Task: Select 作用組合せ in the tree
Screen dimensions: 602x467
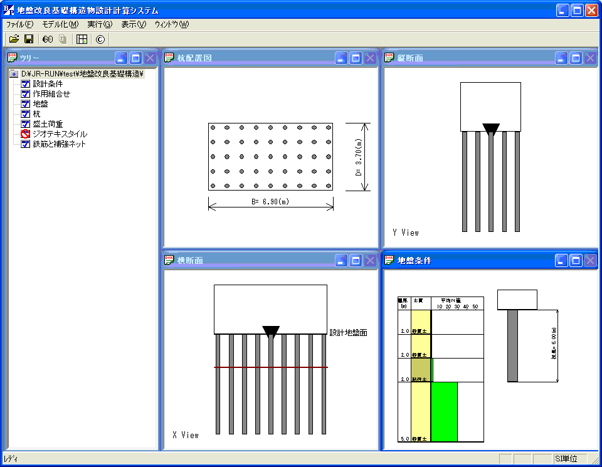Action: point(51,94)
